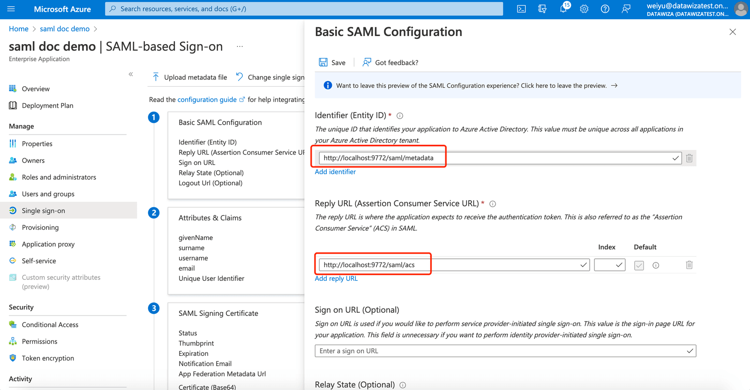Open portal settings gear

pos(584,9)
